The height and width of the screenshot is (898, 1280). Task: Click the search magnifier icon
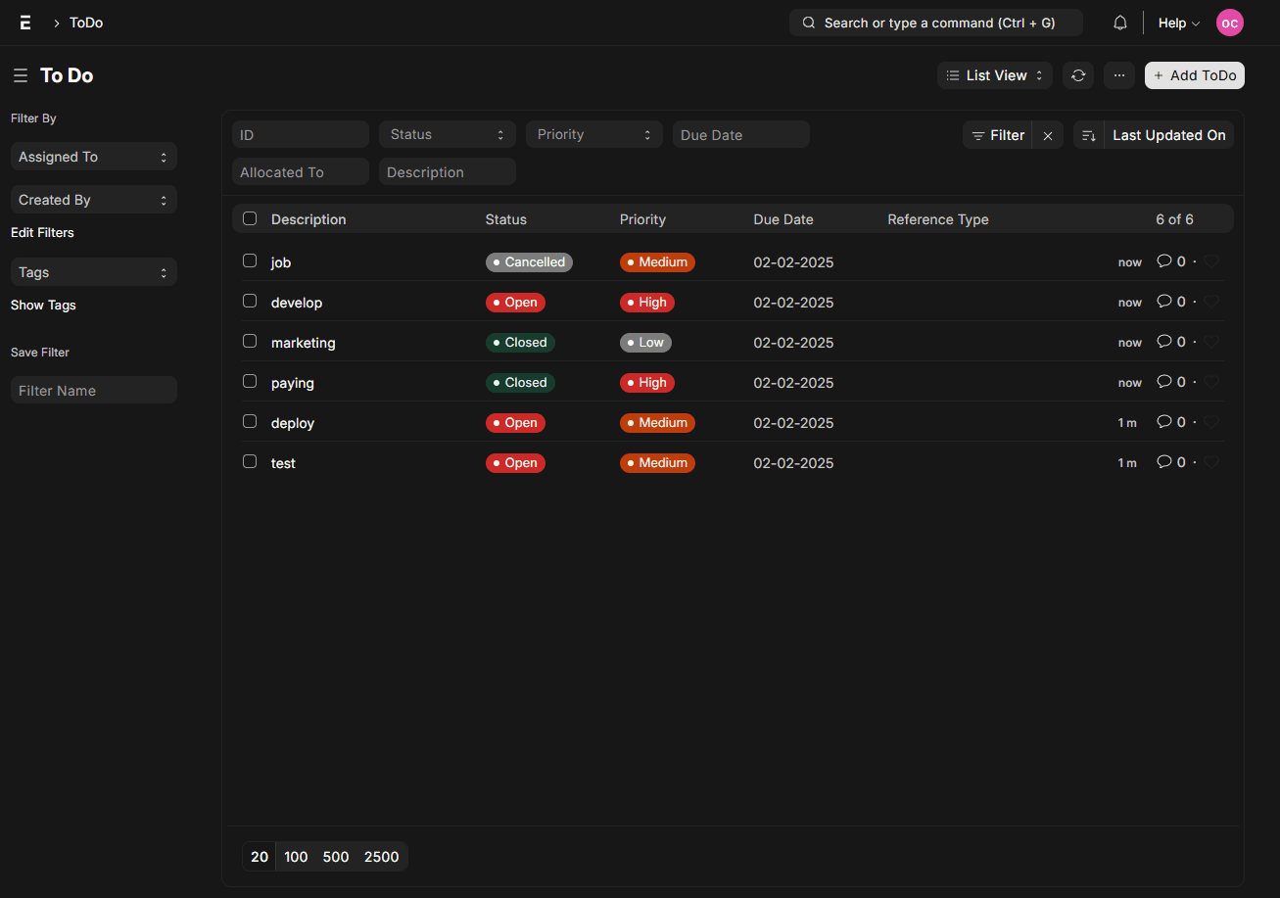[809, 23]
